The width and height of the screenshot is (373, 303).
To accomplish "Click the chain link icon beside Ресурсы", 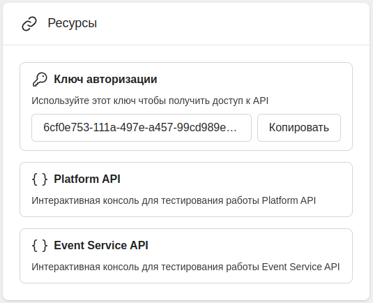I will pyautogui.click(x=29, y=24).
